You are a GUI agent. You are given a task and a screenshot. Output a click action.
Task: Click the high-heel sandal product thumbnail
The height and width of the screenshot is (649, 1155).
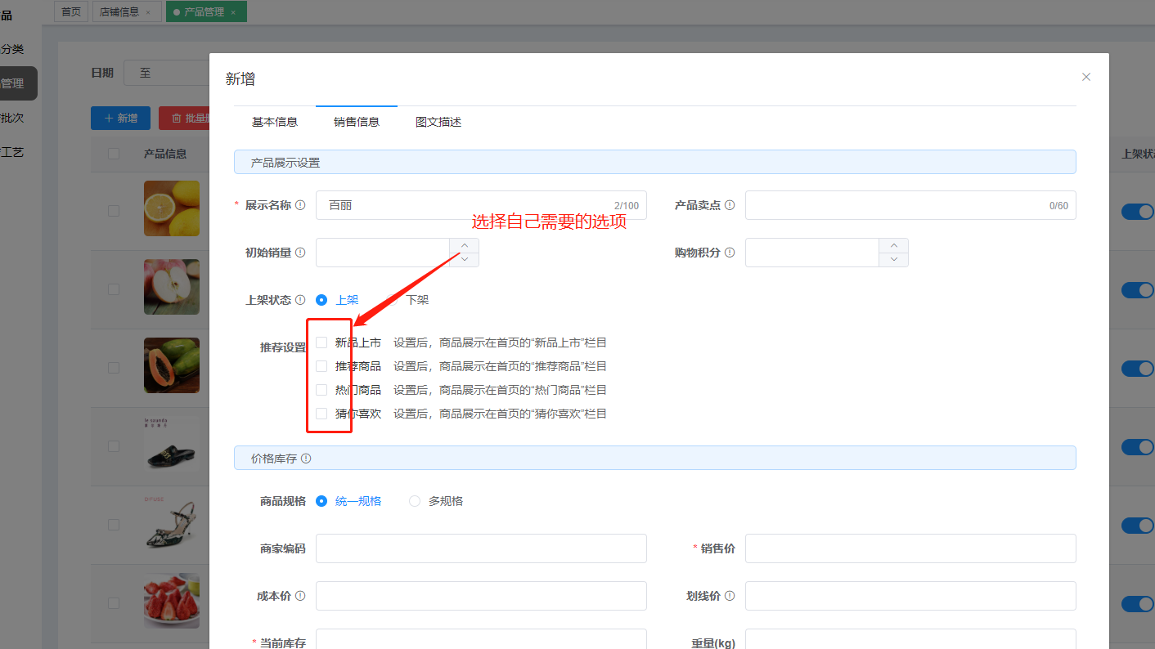coord(172,522)
